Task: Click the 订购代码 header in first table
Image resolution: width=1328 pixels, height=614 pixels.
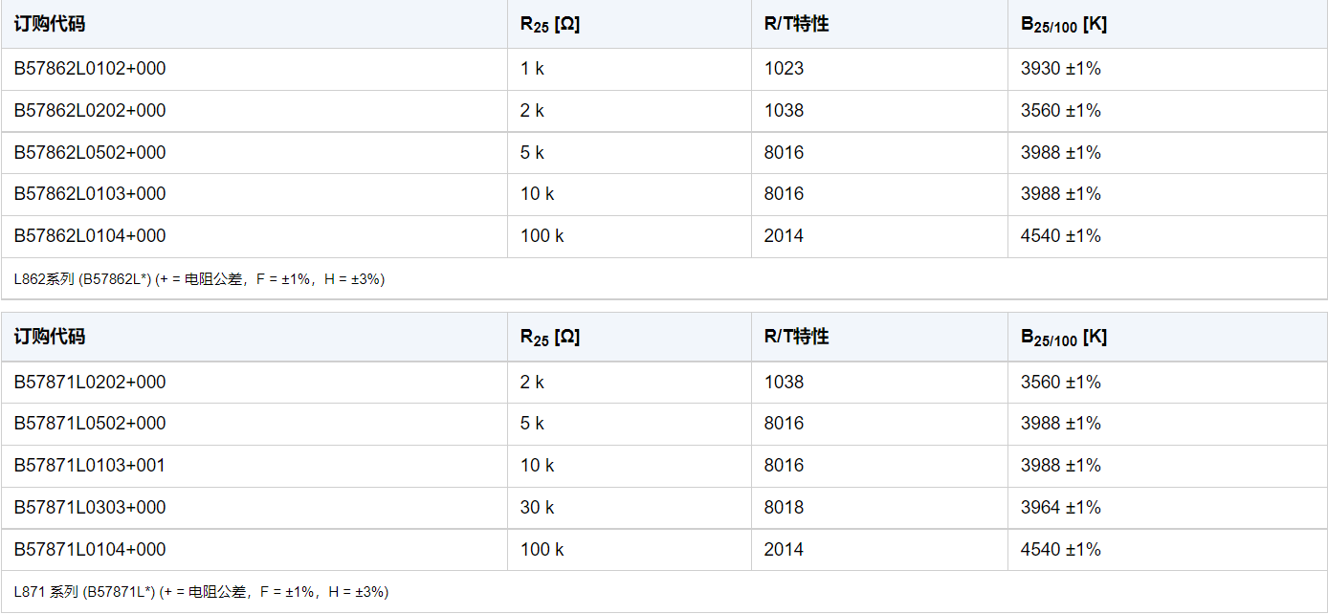Action: tap(50, 24)
